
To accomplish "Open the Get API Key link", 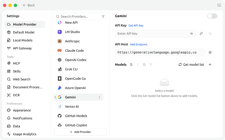I will 136,25.
